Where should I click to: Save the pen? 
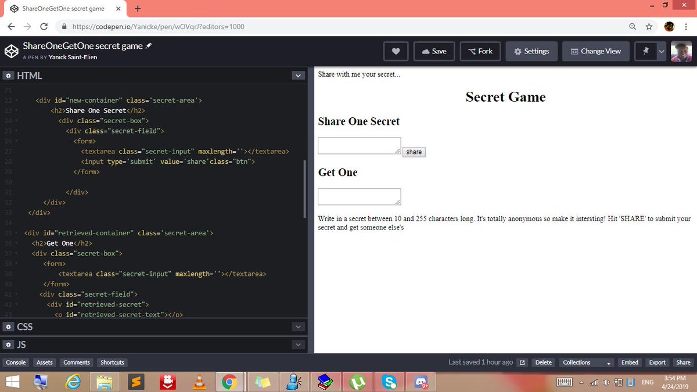434,51
